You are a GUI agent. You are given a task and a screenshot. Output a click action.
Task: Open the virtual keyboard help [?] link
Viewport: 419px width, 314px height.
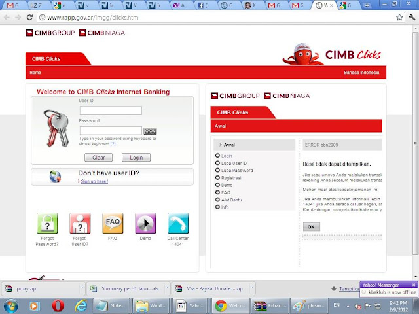point(113,144)
